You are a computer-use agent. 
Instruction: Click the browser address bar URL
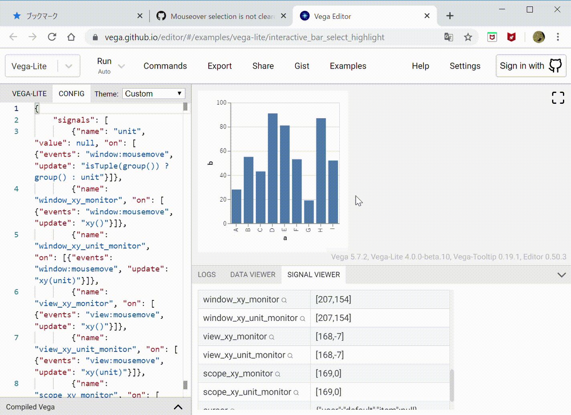click(x=245, y=37)
